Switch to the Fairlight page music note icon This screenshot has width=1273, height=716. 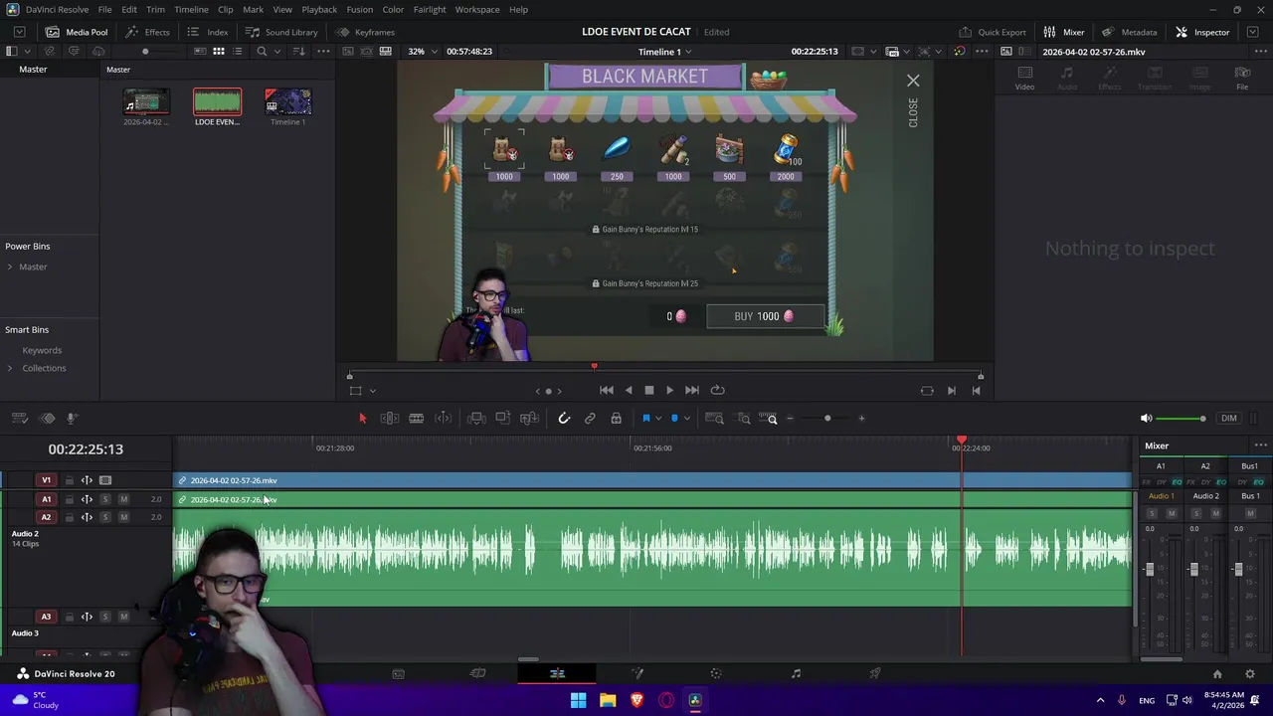(x=796, y=673)
